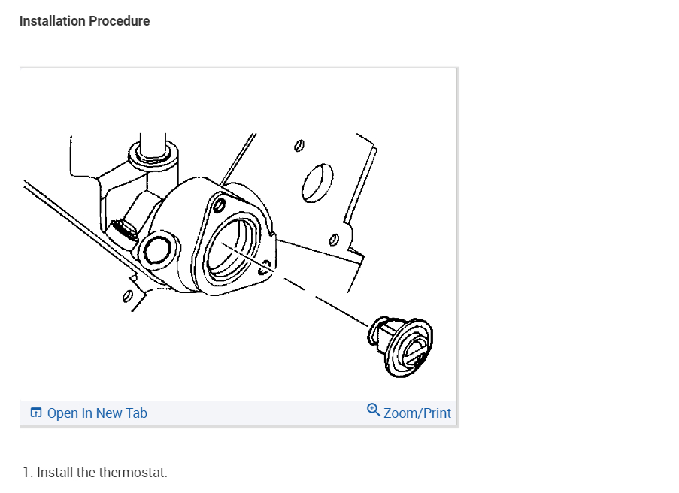The image size is (679, 493).
Task: Click the blank upper area of diagram frame
Action: (238, 99)
